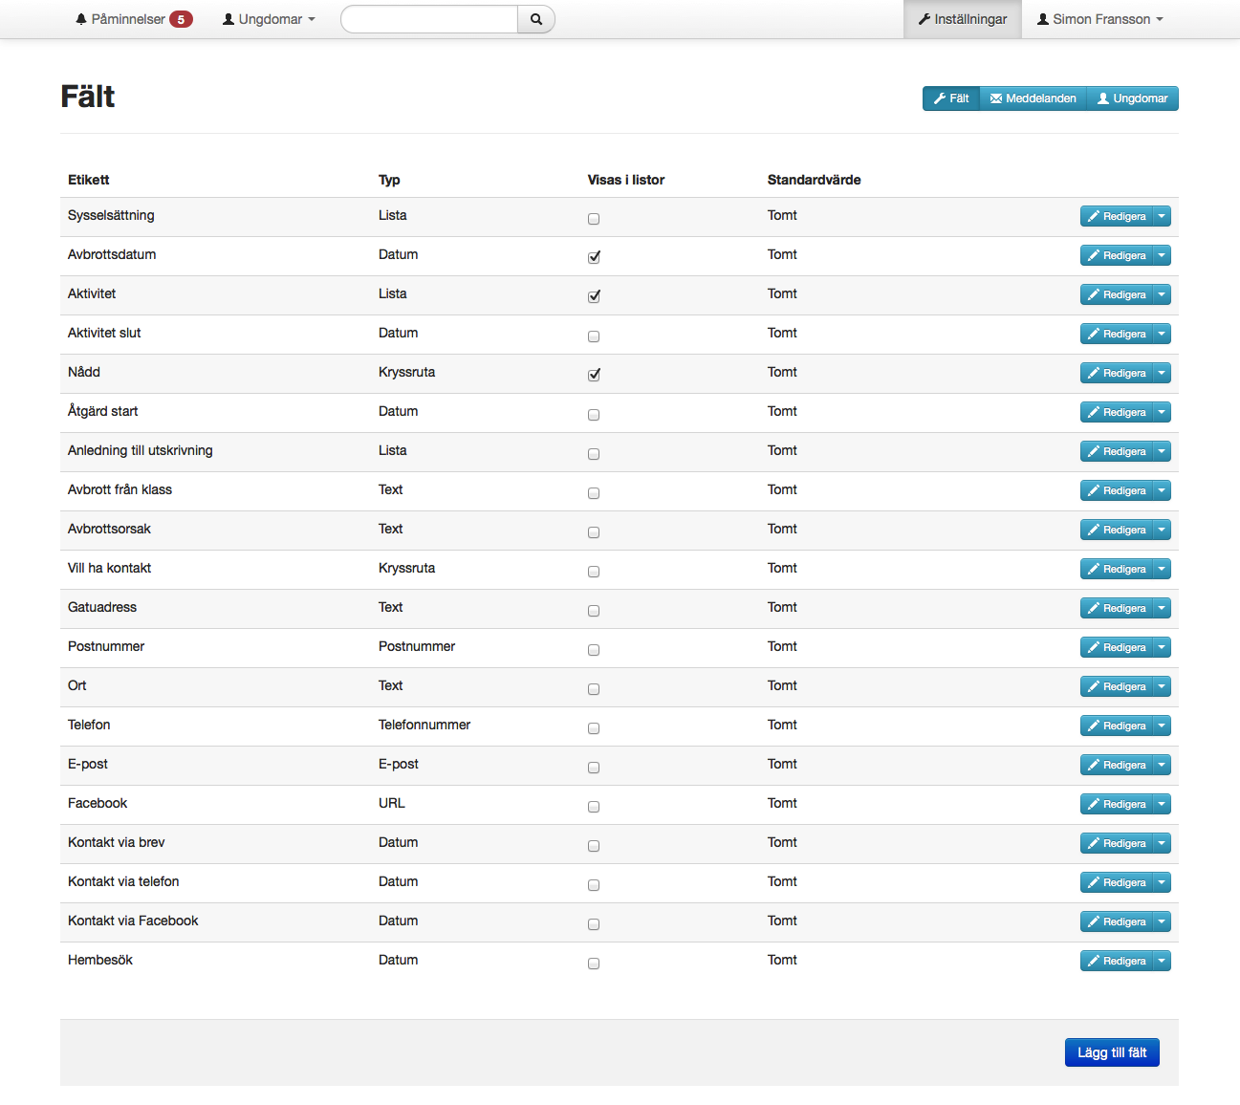This screenshot has height=1105, width=1240.
Task: Click the person icon on Ungdomar button
Action: [x=1103, y=98]
